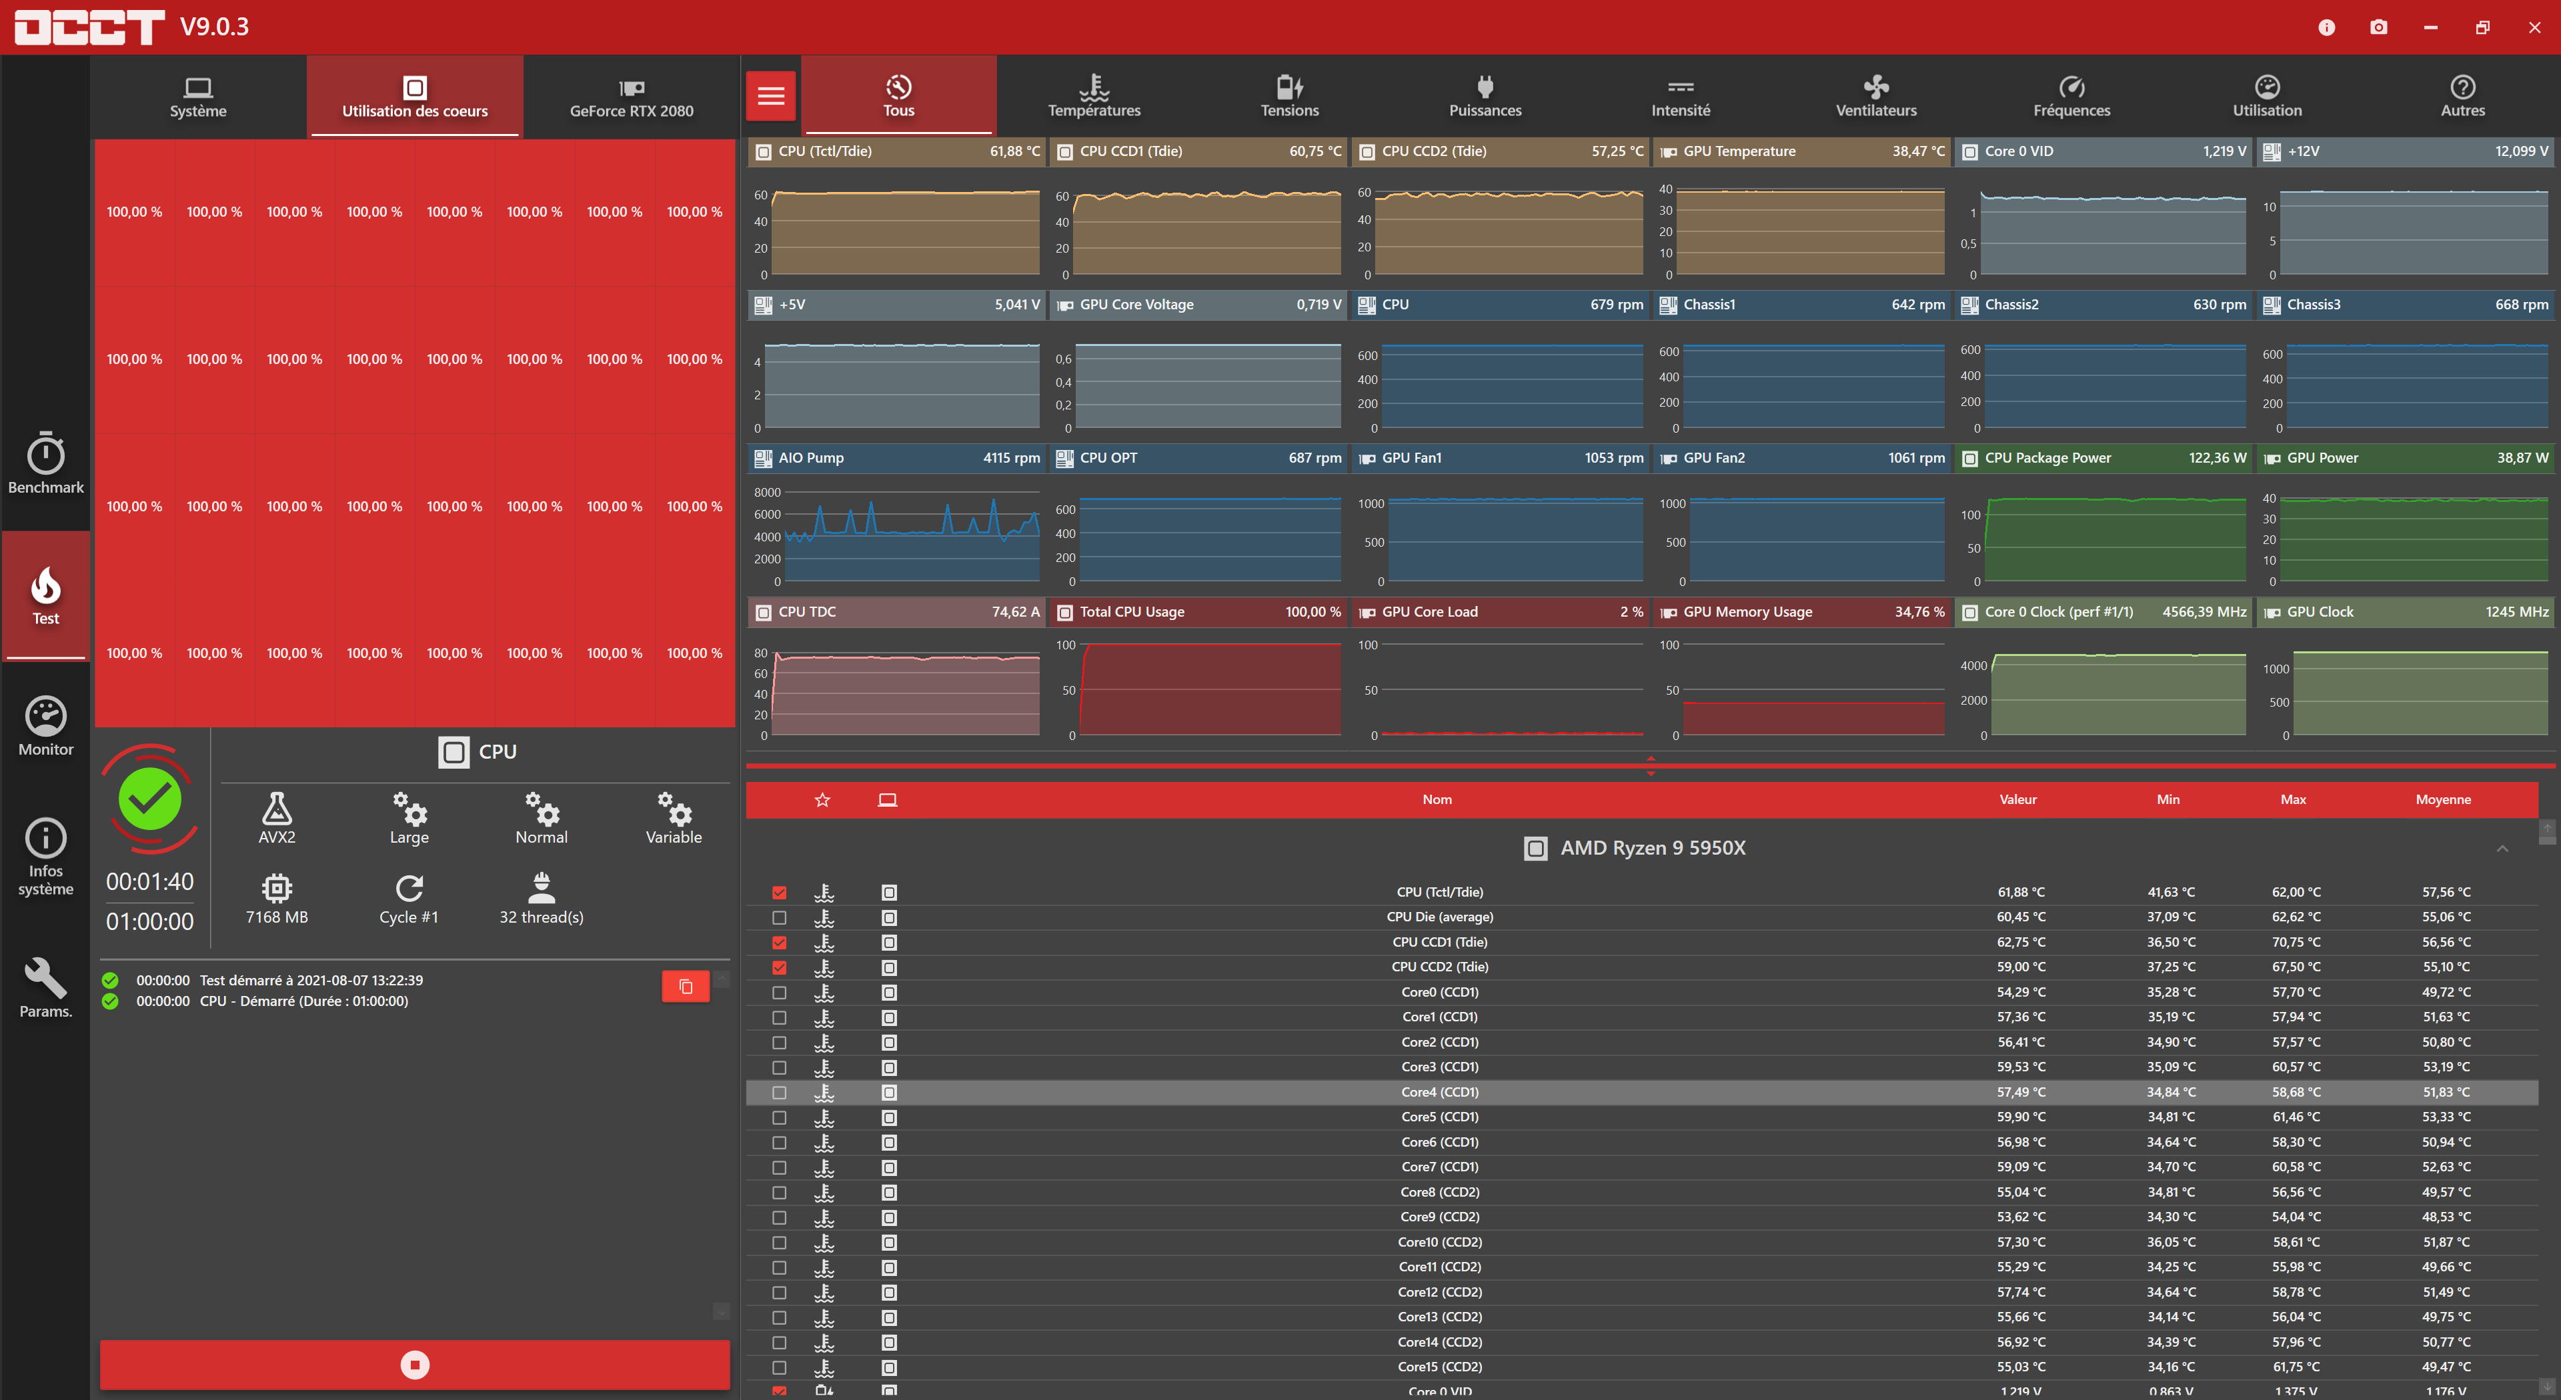
Task: Switch to the Températures tab
Action: pyautogui.click(x=1094, y=97)
